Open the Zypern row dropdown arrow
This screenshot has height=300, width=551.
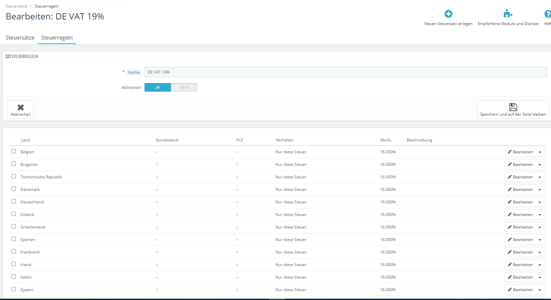(540, 290)
